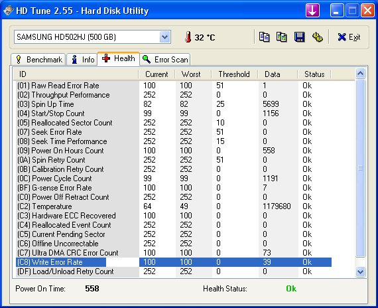Screen dimensions: 378x308
Task: Click the thermometer temperature icon
Action: (x=188, y=37)
